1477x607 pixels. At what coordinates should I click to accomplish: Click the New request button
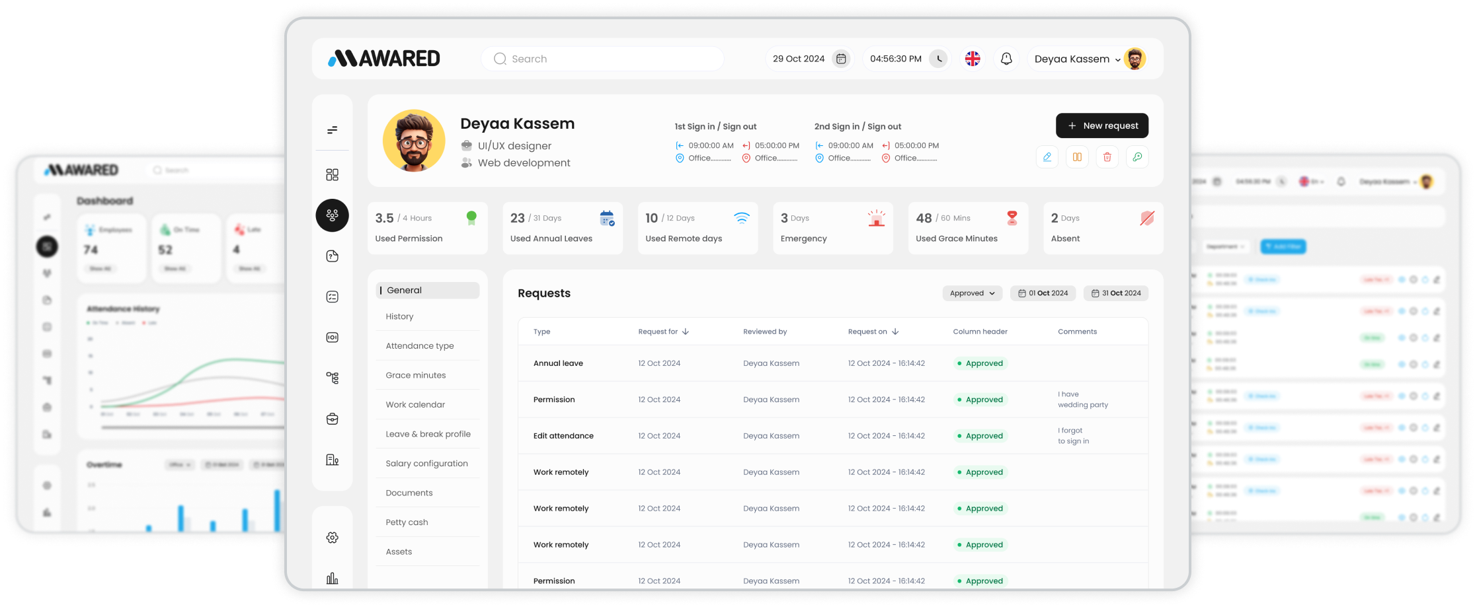pos(1101,125)
